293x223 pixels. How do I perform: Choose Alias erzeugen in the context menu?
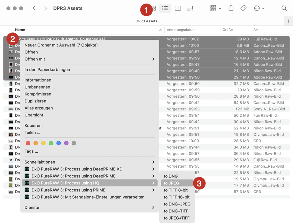pos(89,108)
